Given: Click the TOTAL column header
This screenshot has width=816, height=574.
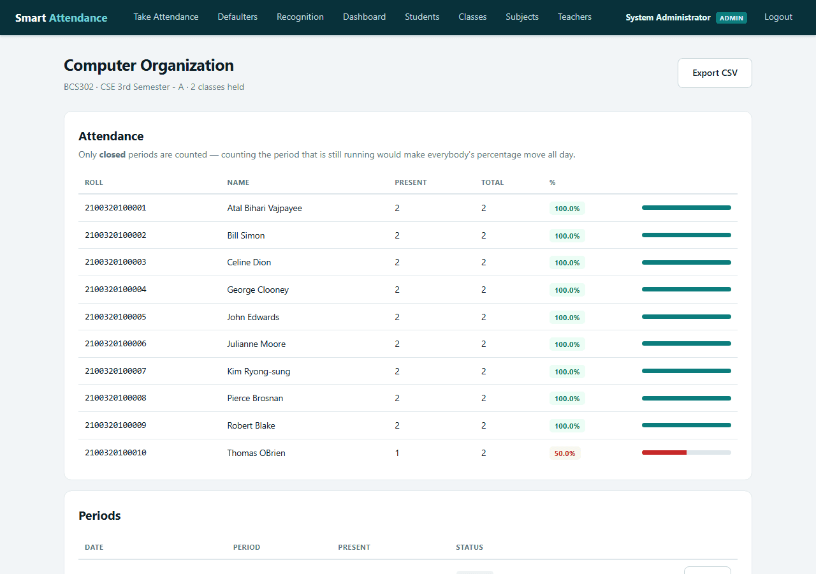Looking at the screenshot, I should pyautogui.click(x=492, y=182).
